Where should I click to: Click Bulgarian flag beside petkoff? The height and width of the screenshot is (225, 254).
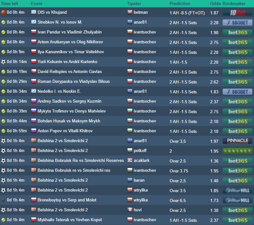(x=130, y=150)
